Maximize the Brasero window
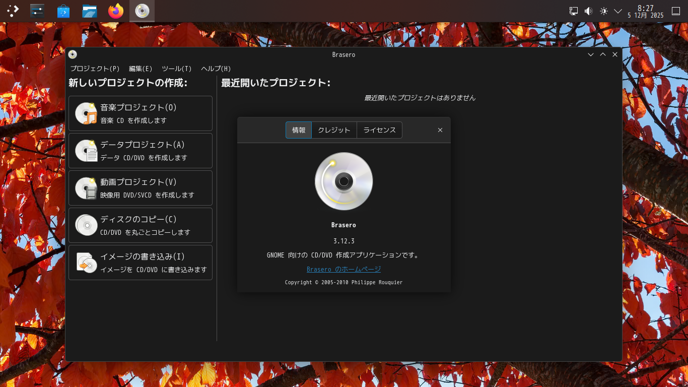Image resolution: width=688 pixels, height=387 pixels. (603, 54)
